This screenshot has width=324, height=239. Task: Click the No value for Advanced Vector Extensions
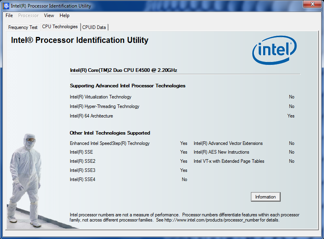tap(291, 143)
